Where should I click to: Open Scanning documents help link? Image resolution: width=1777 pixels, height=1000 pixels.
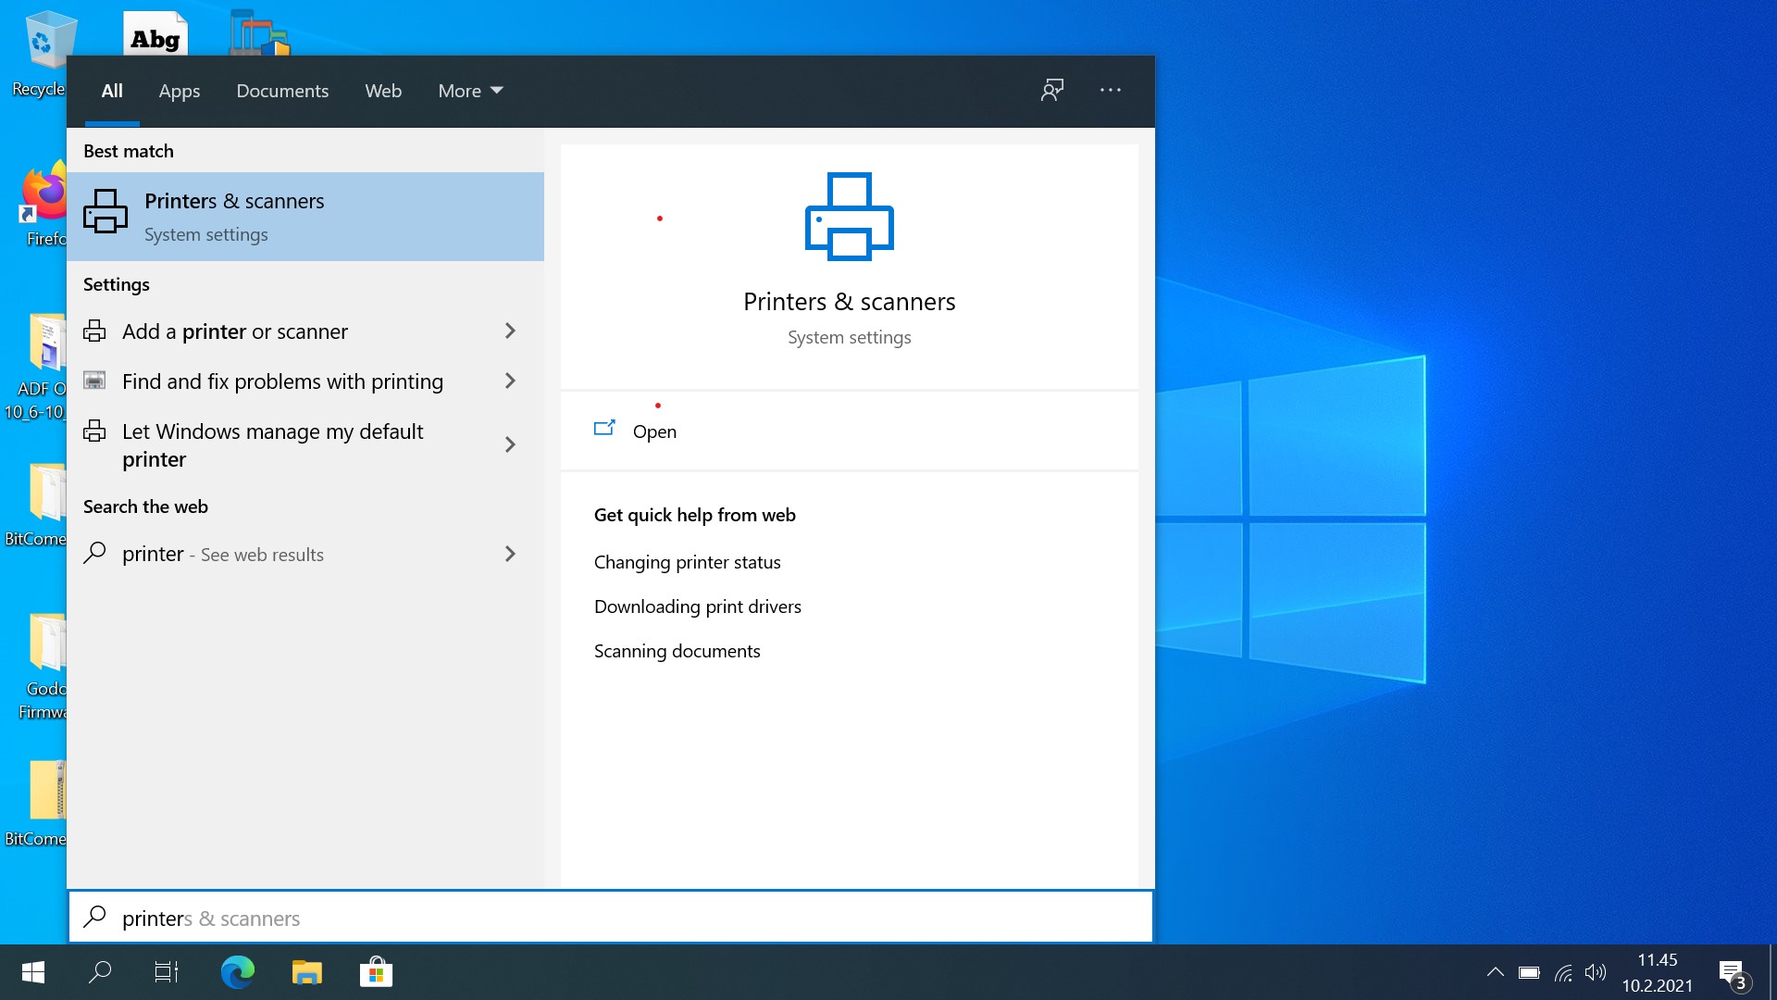coord(677,651)
